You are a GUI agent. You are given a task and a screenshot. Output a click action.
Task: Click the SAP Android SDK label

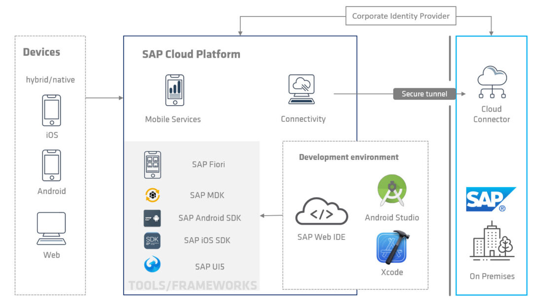[x=210, y=218]
